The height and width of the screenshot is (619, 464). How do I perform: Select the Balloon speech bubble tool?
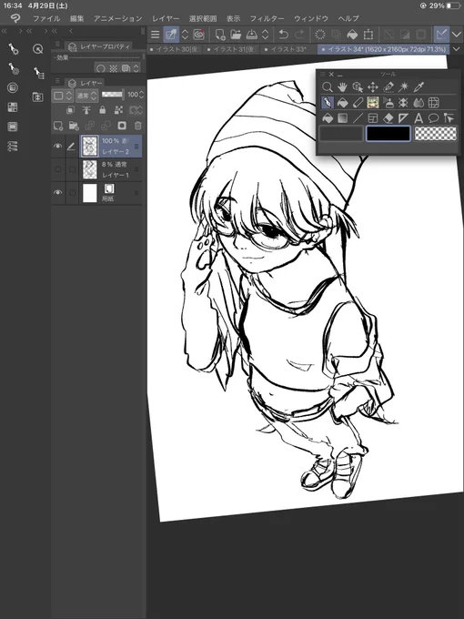tap(434, 118)
